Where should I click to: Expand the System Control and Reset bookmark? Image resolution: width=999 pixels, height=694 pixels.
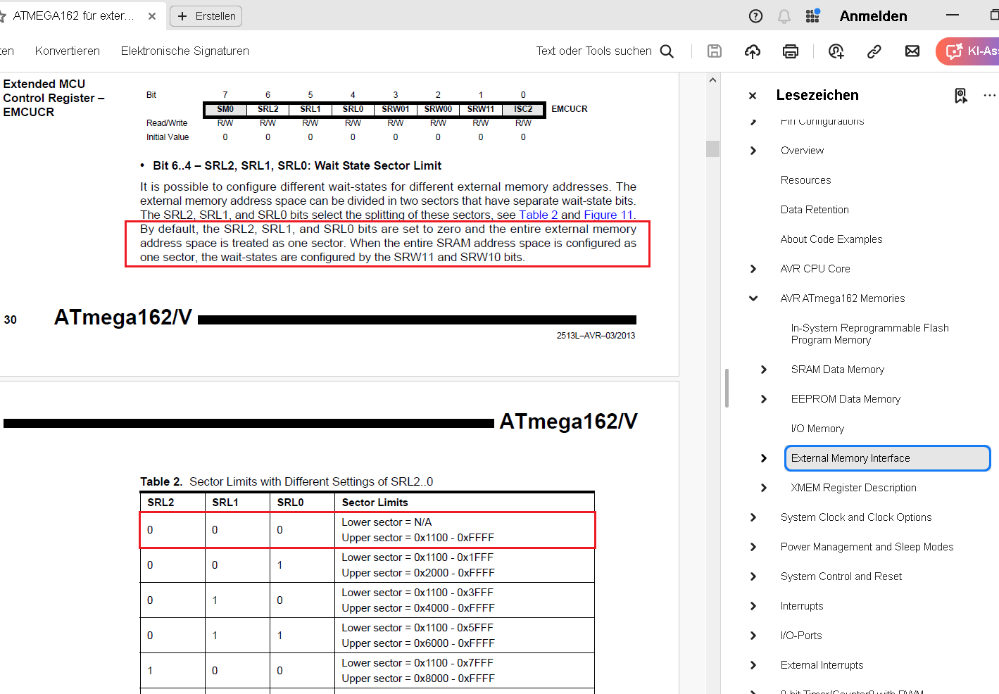[x=753, y=576]
